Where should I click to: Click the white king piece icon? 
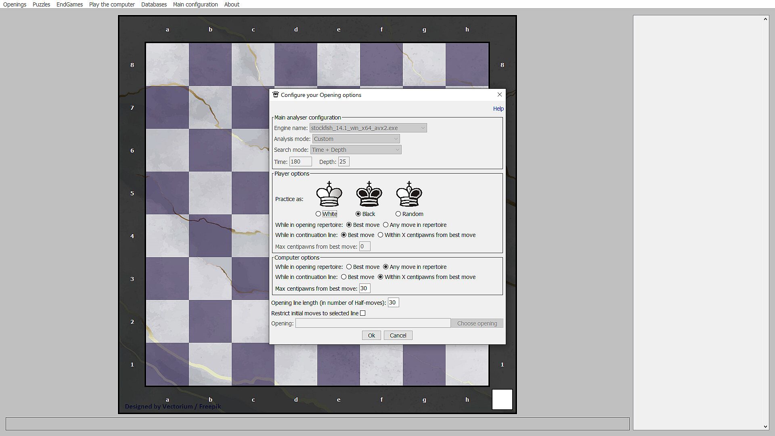(329, 194)
